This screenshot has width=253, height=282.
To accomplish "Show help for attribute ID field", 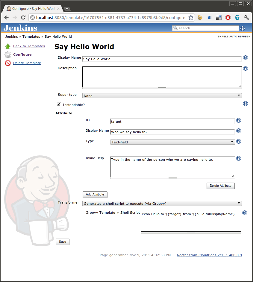I will click(x=239, y=120).
